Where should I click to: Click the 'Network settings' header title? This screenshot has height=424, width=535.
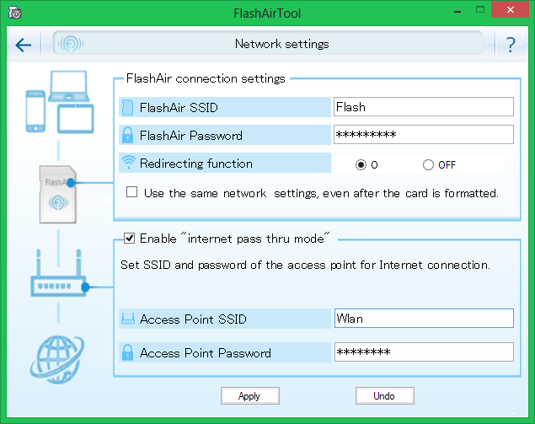(x=282, y=44)
